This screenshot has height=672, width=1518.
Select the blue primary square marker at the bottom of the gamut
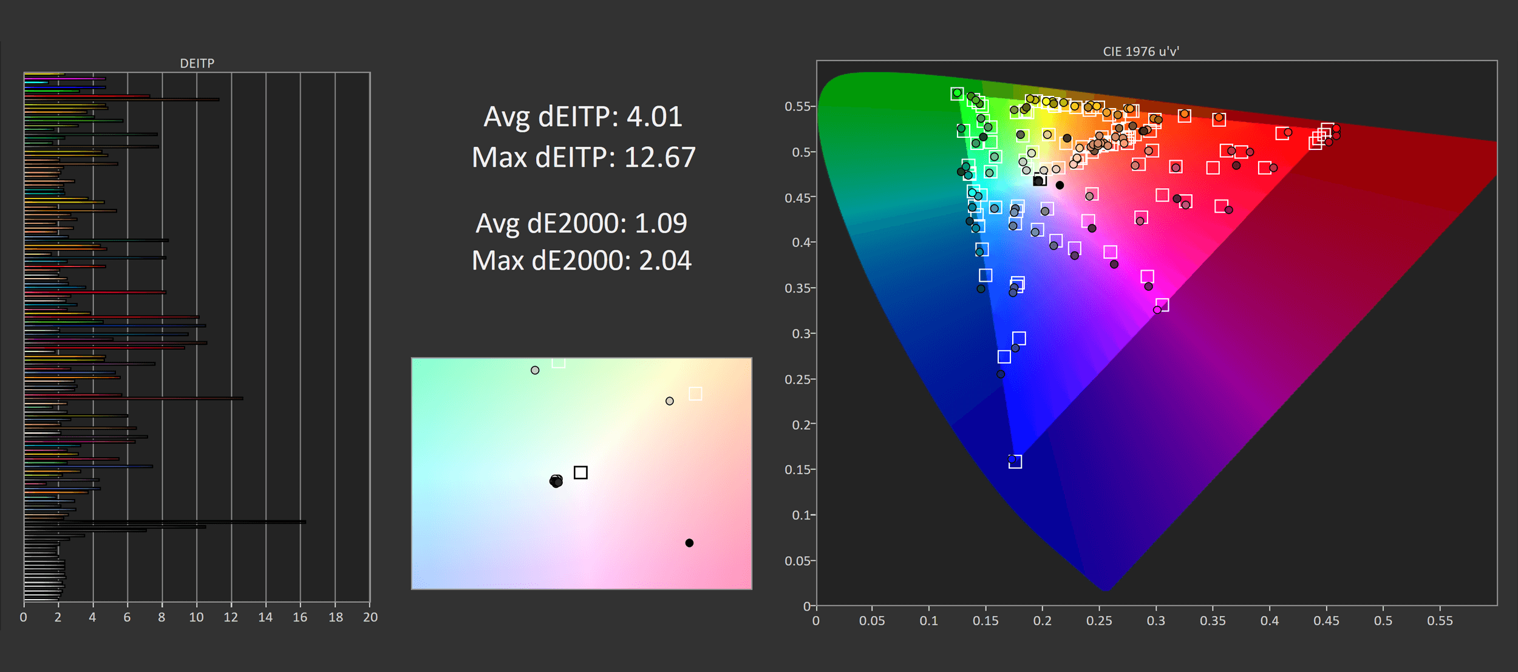(x=1015, y=462)
